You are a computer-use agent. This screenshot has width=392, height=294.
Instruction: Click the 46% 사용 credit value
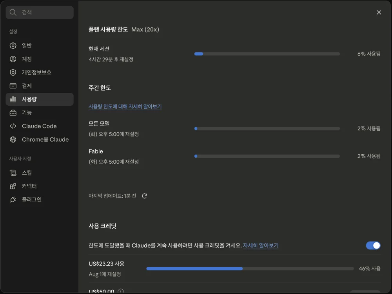point(370,269)
